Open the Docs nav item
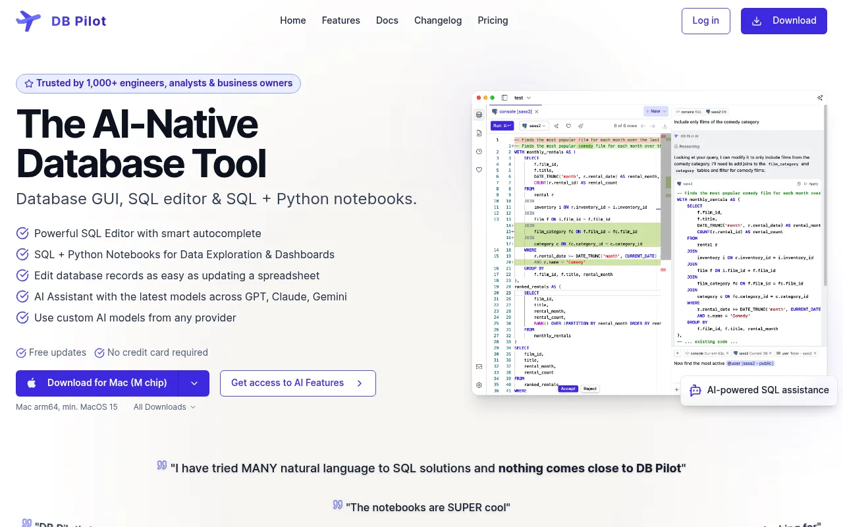The width and height of the screenshot is (843, 527). 387,20
